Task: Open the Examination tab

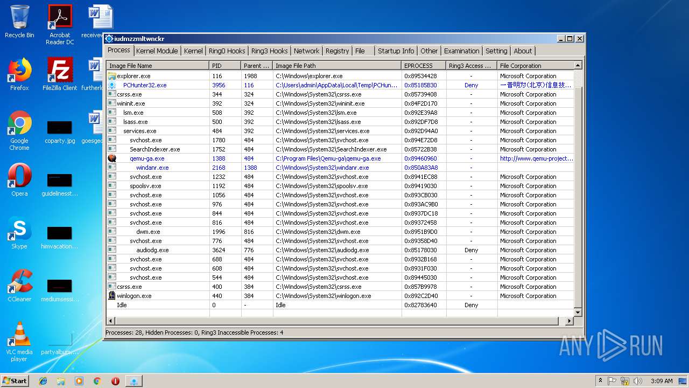Action: click(461, 51)
